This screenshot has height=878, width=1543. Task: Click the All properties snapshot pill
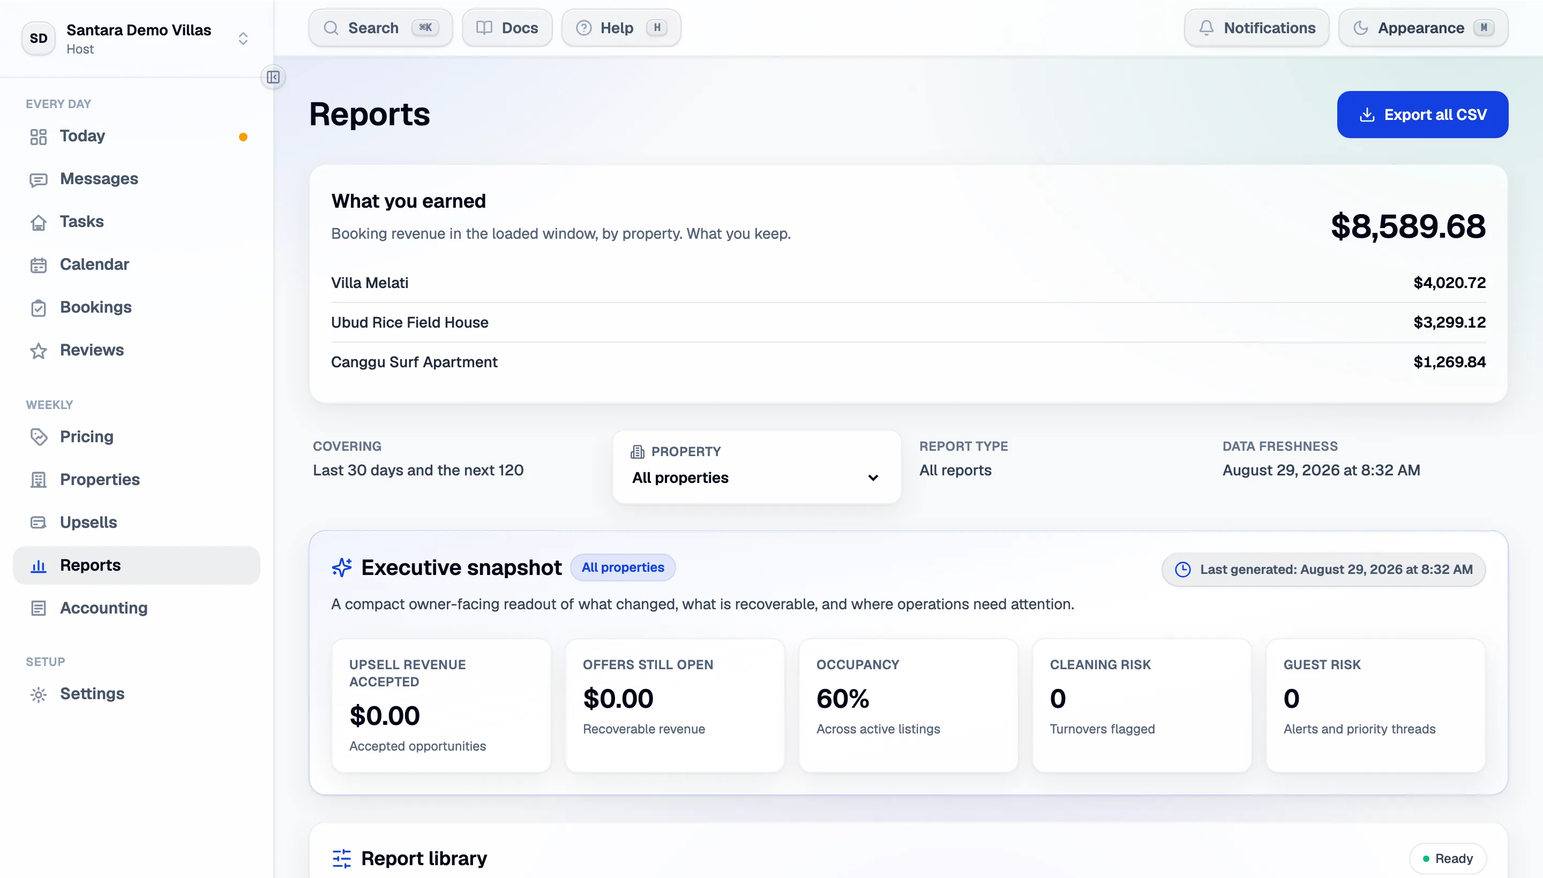(x=623, y=567)
